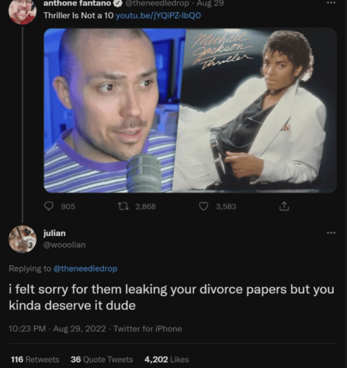The image size is (347, 368).
Task: Open the video preview thumbnail image
Action: 190,110
